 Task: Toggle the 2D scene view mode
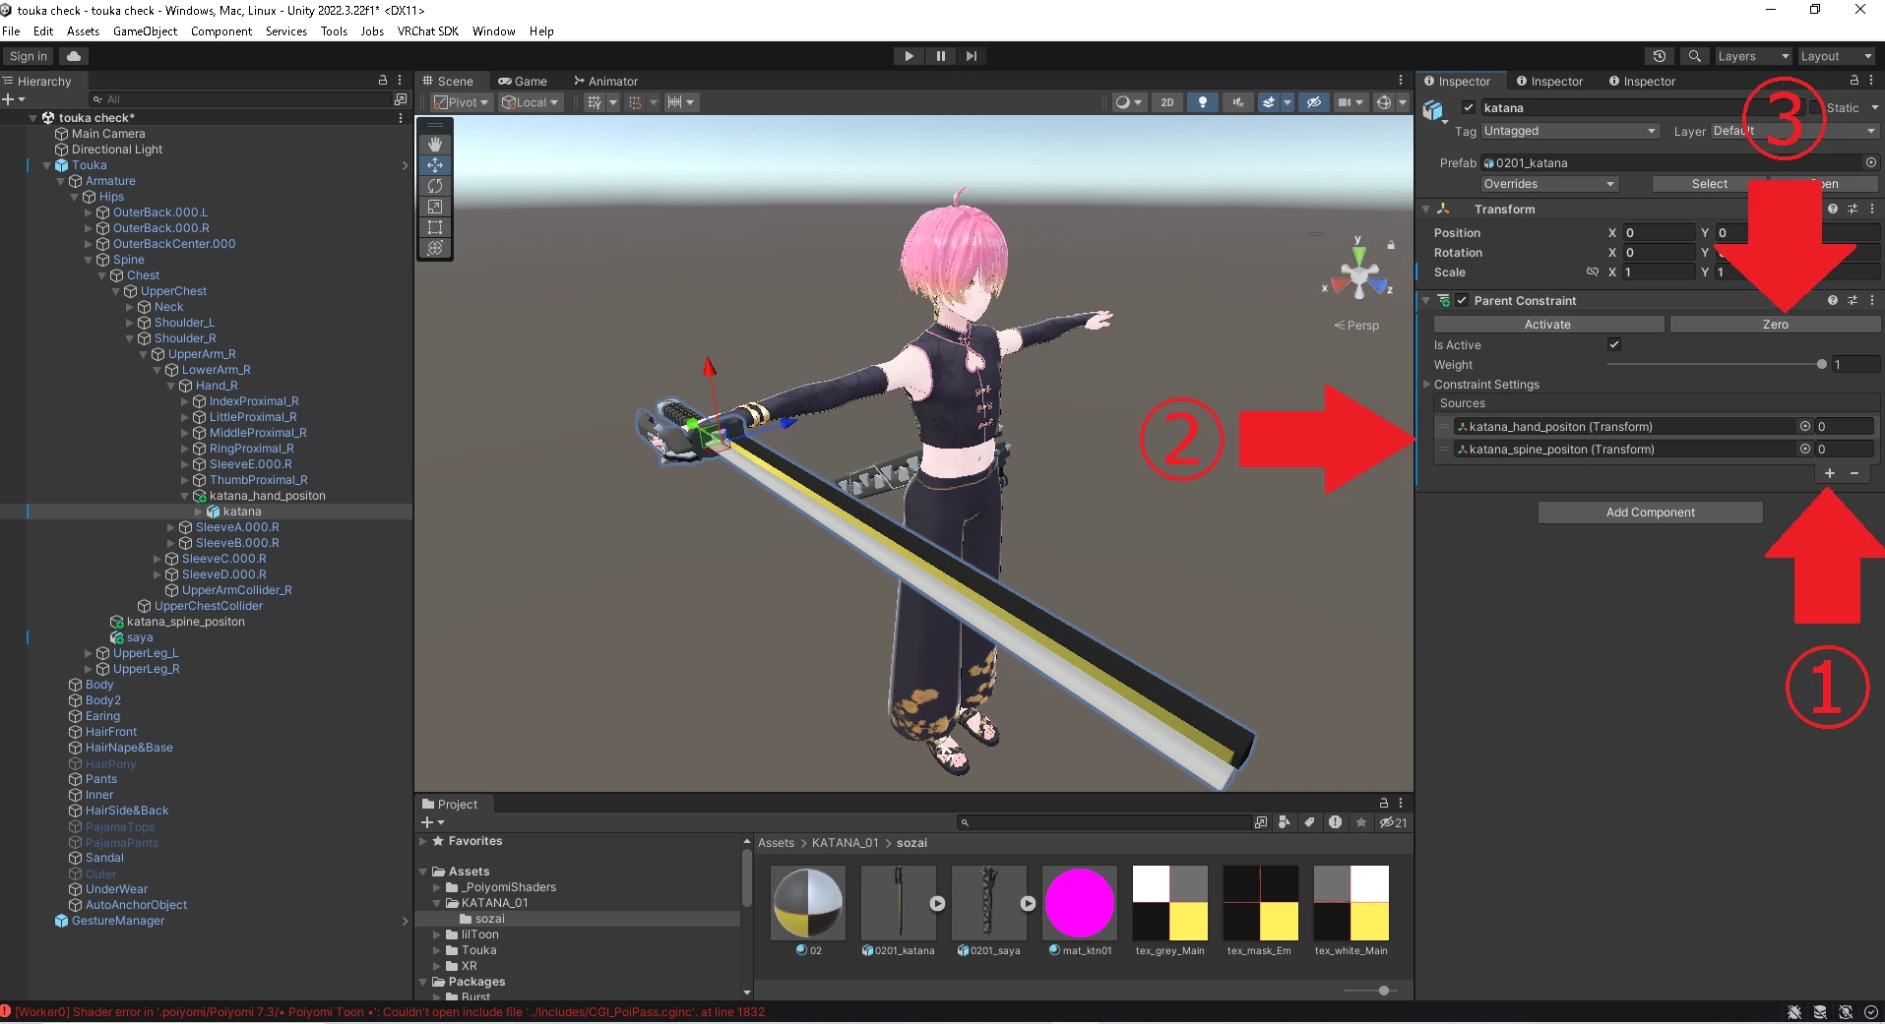1167,102
